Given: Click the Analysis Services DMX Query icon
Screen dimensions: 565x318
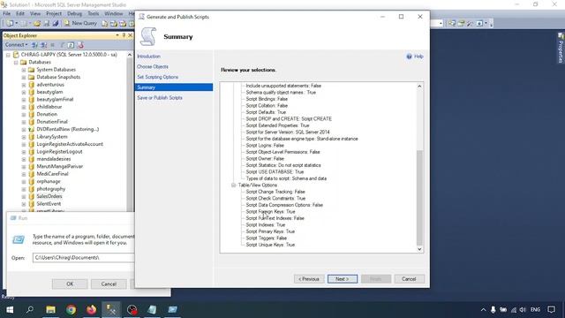Looking at the screenshot, I should [x=123, y=24].
